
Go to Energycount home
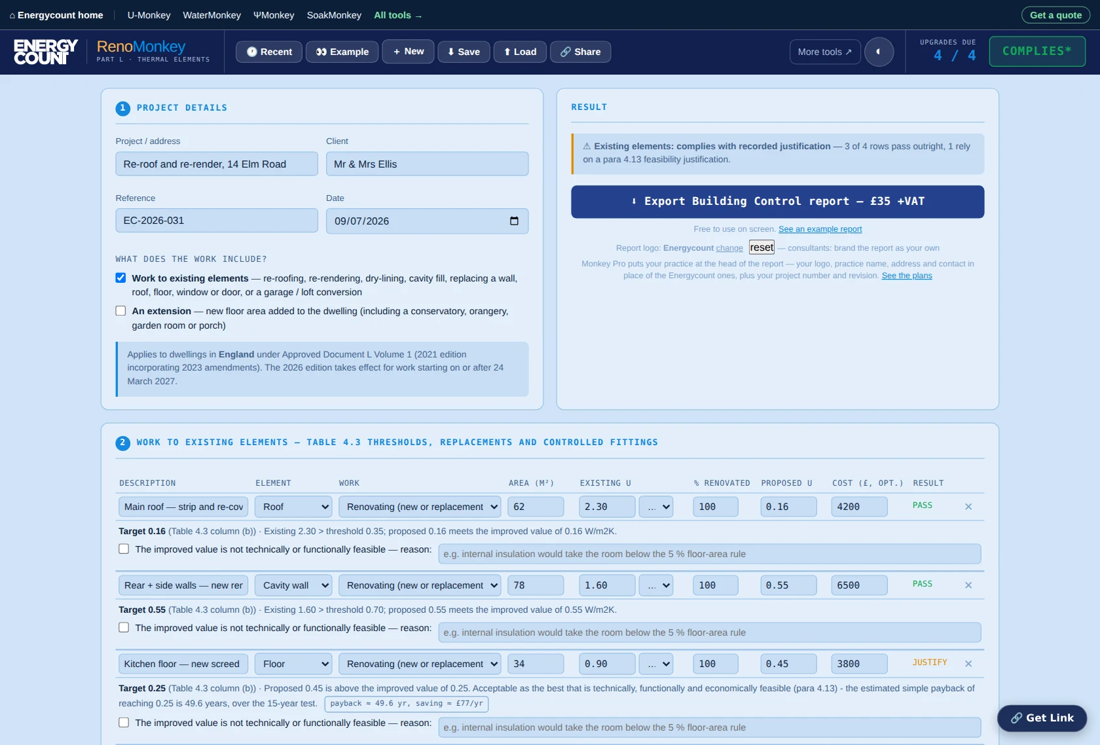[x=56, y=15]
